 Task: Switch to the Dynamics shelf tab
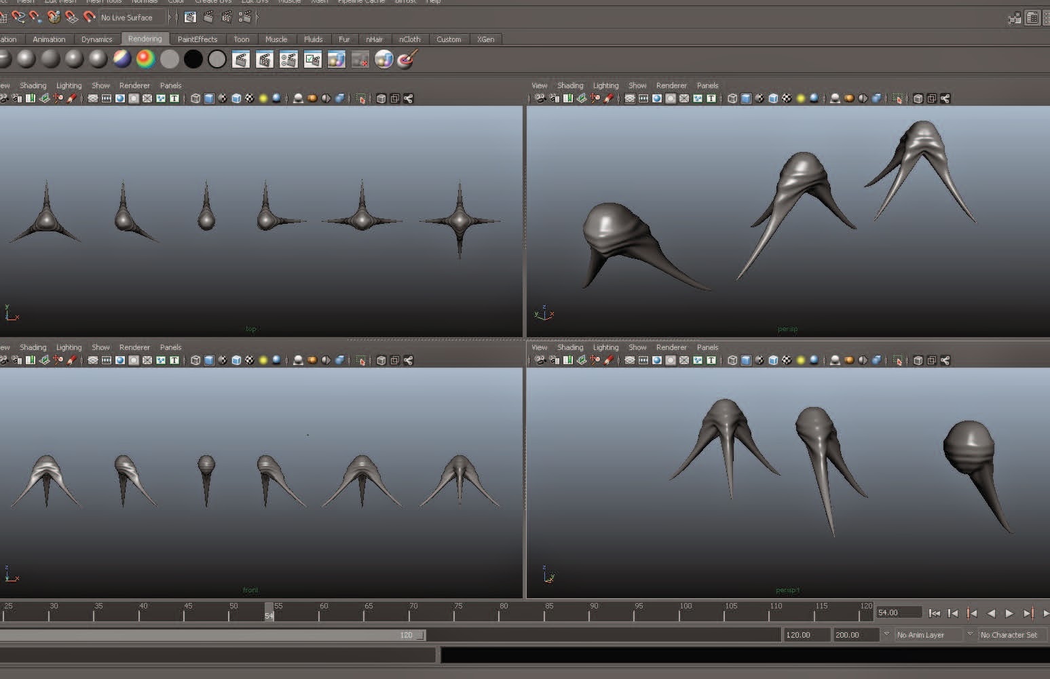[96, 39]
